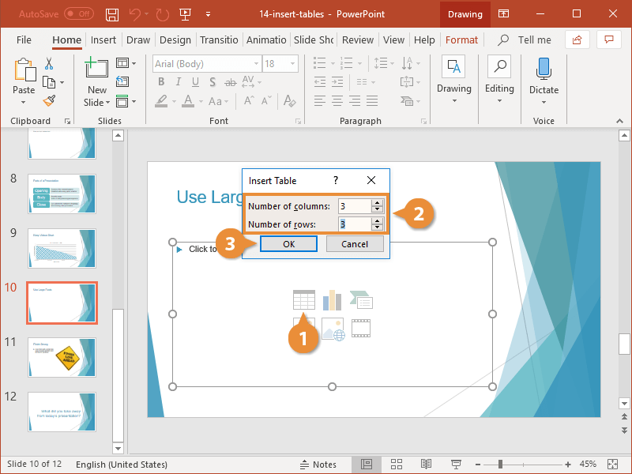Click the SmartArt graphic placeholder icon

coord(360,299)
